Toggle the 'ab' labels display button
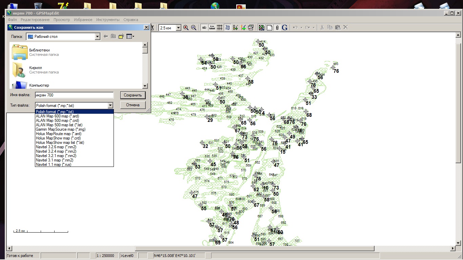Image resolution: width=463 pixels, height=260 pixels. (x=204, y=28)
